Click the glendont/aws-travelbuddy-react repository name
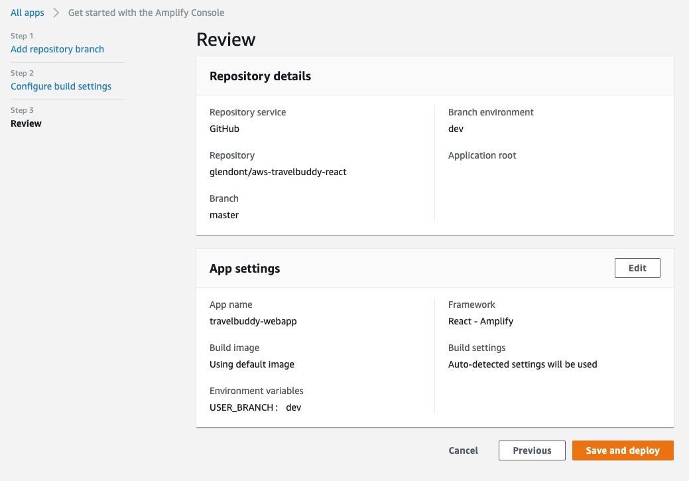Screen dimensions: 689x481 tap(278, 172)
